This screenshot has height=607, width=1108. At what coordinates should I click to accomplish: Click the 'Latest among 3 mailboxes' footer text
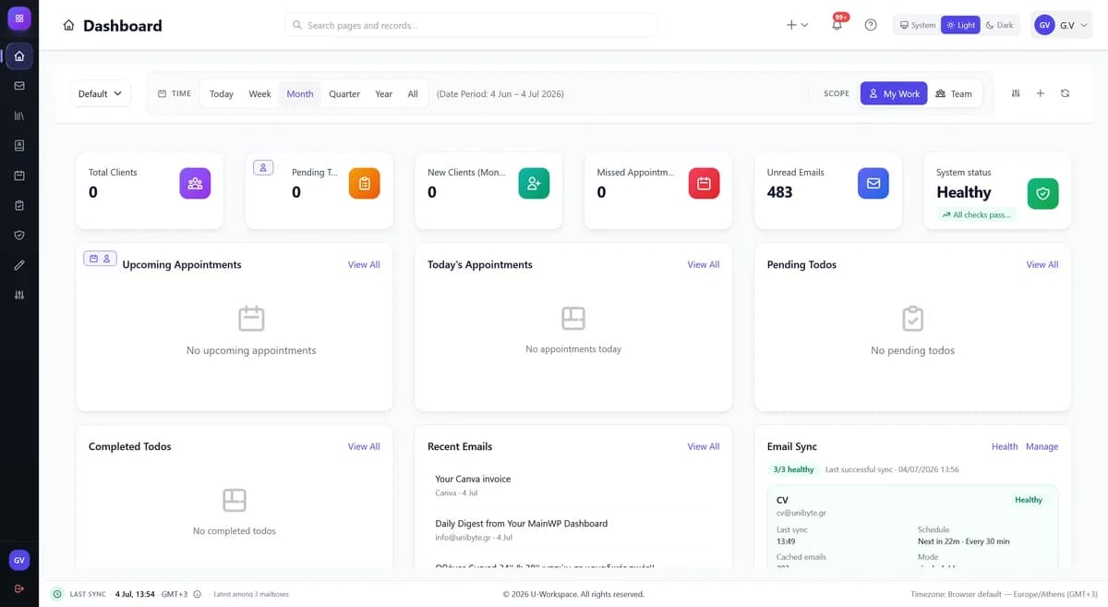pos(251,594)
